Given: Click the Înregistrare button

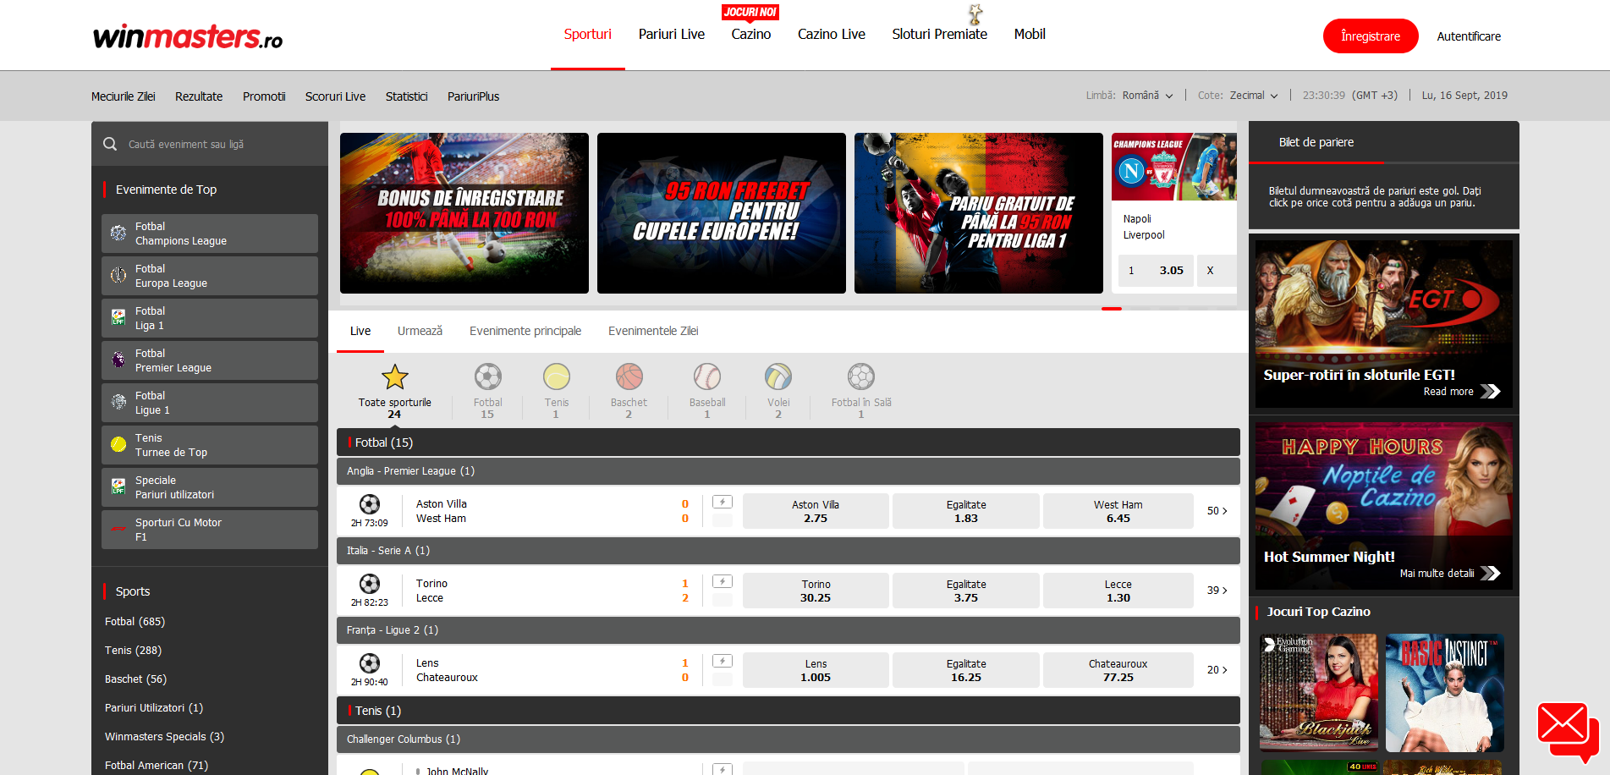Looking at the screenshot, I should 1371,36.
